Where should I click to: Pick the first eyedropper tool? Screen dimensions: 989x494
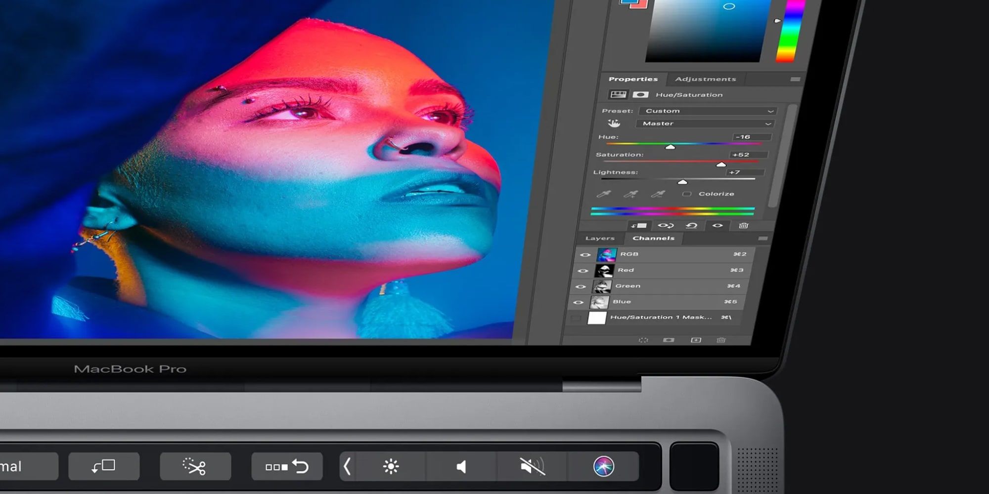604,194
